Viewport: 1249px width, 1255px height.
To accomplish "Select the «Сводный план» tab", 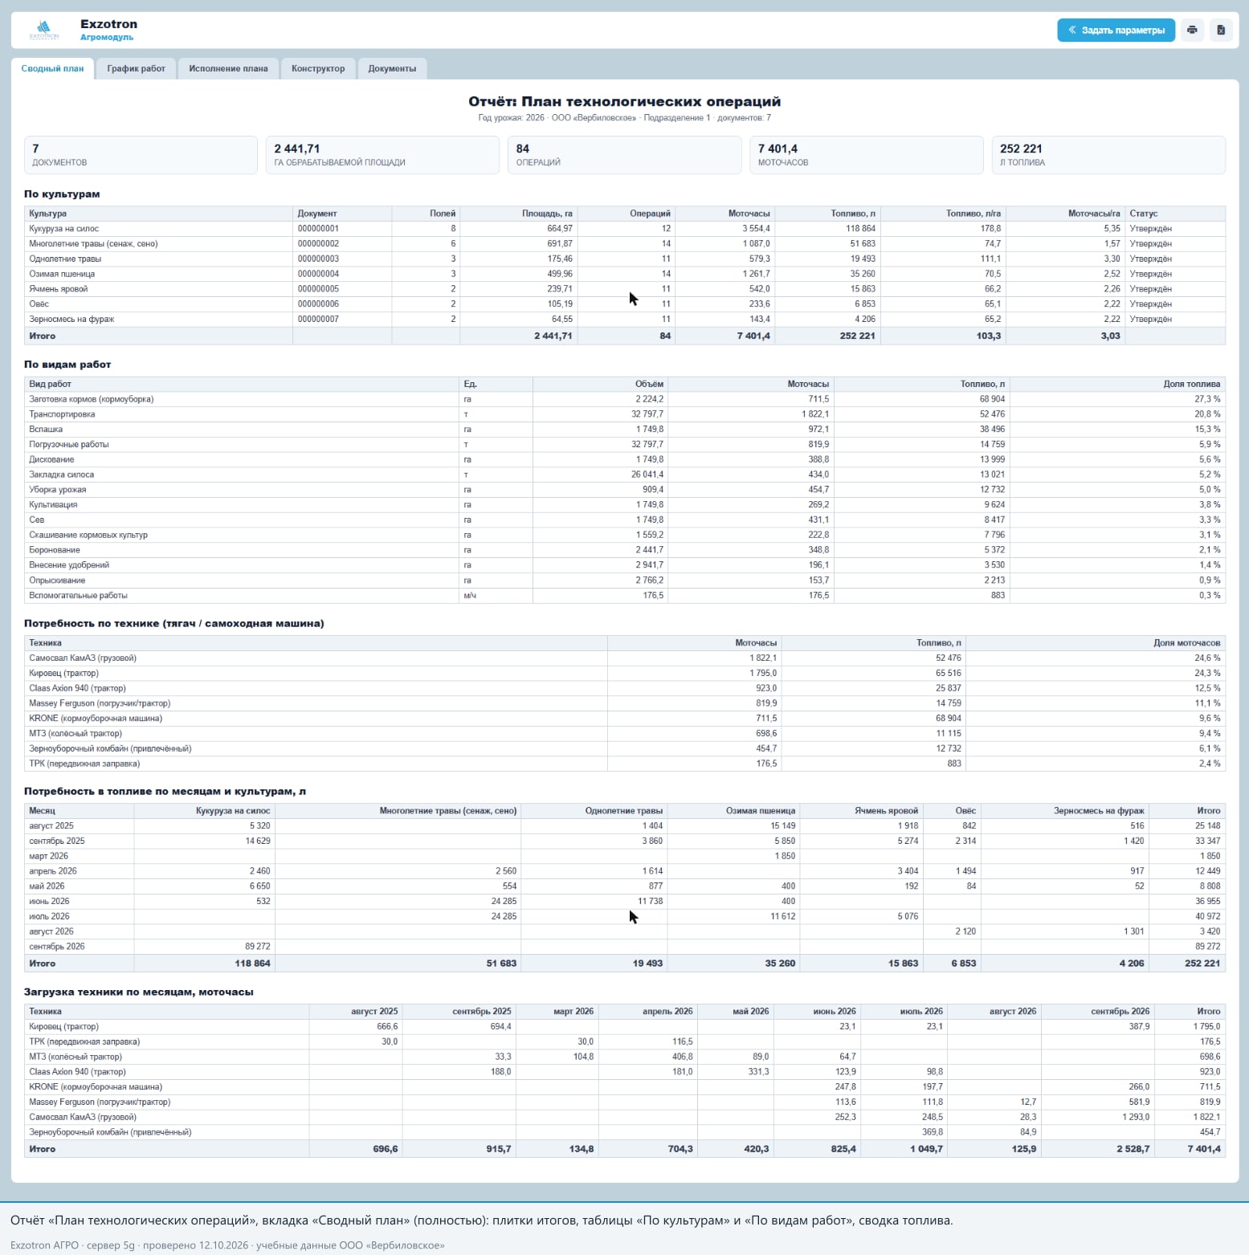I will (x=52, y=68).
